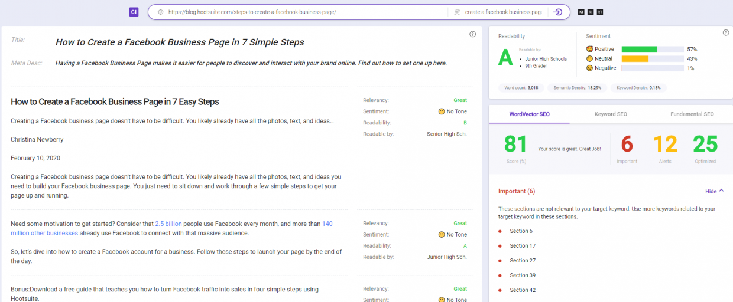Click the author name Christina Newberry
Viewport: 733px width, 302px height.
[x=37, y=140]
